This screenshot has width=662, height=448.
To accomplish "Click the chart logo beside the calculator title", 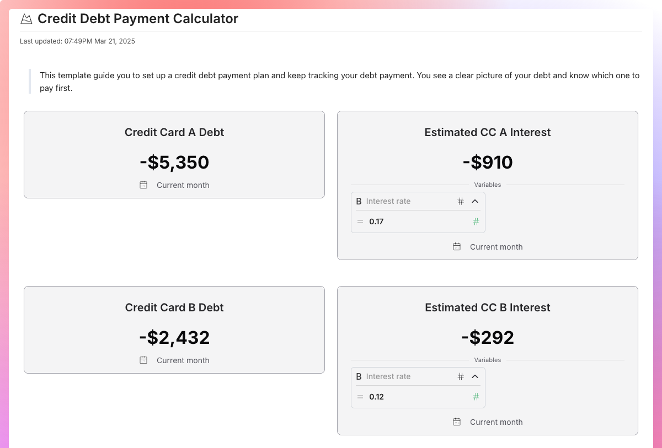I will [x=26, y=18].
